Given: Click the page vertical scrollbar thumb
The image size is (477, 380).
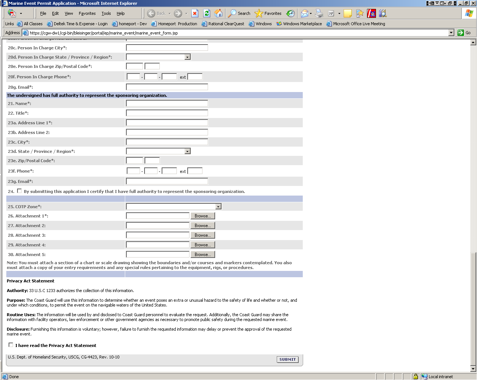Looking at the screenshot, I should pos(473,309).
